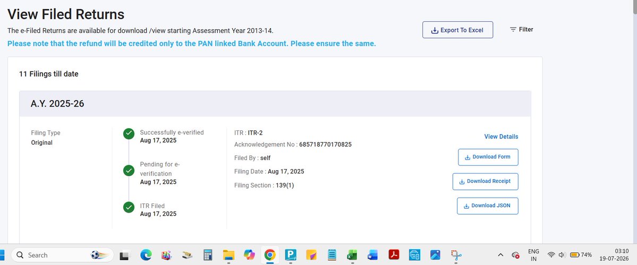Open the WinRAR icon in the taskbar
The width and height of the screenshot is (637, 265).
(167, 255)
